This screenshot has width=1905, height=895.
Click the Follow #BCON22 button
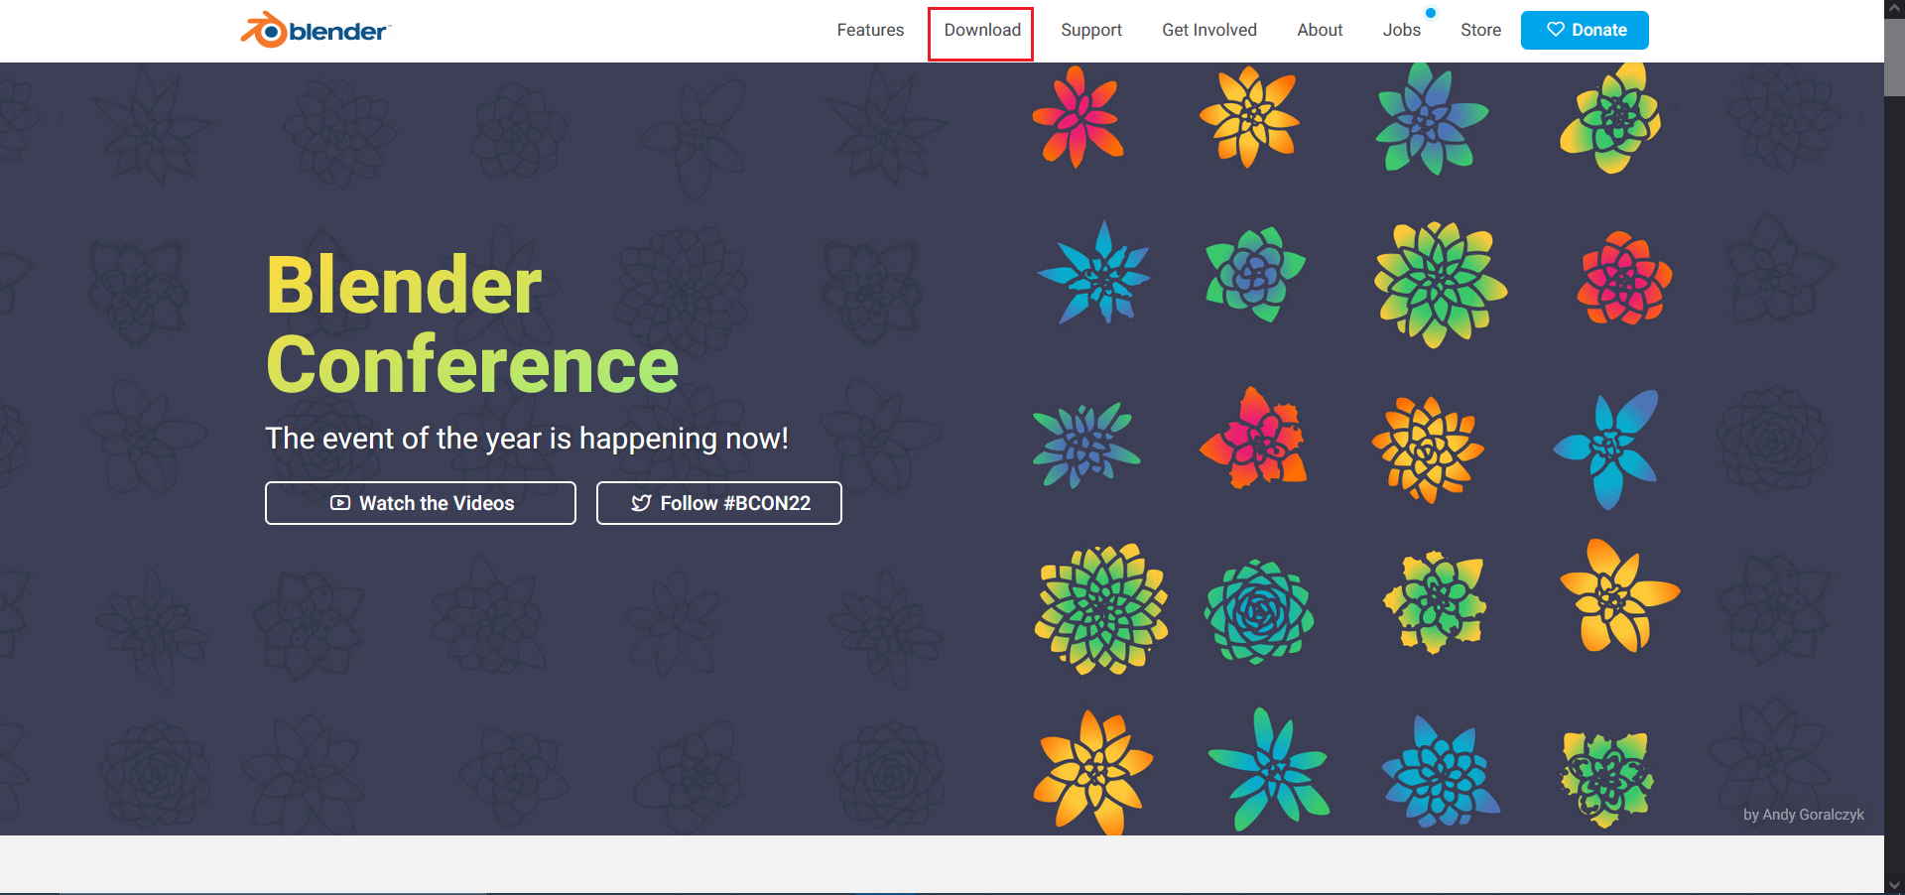(718, 503)
